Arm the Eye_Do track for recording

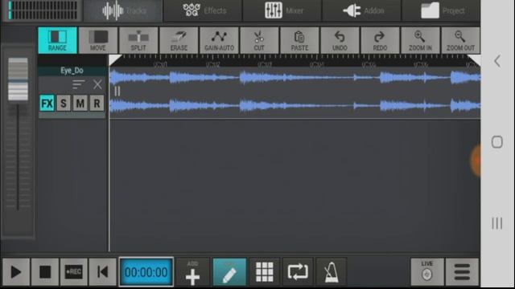click(97, 104)
